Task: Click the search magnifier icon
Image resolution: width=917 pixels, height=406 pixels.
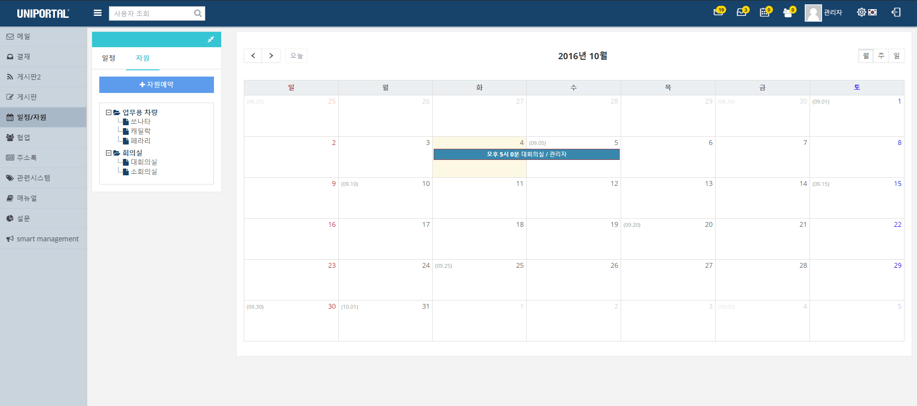Action: click(x=198, y=13)
